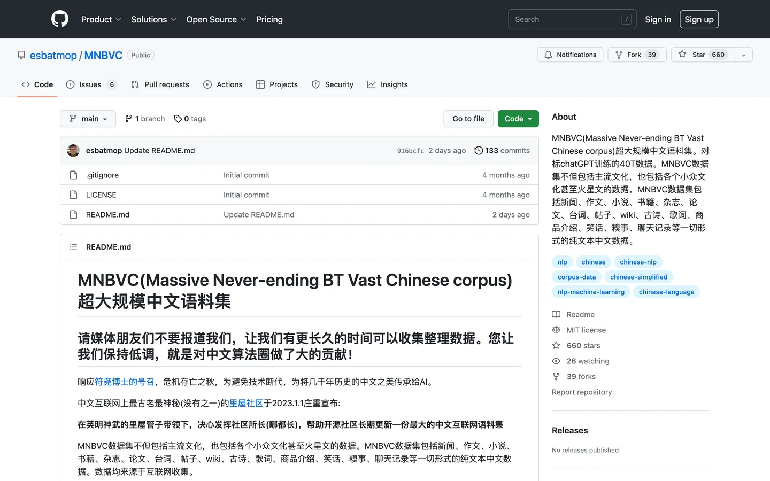Focus the Search input field

point(572,19)
